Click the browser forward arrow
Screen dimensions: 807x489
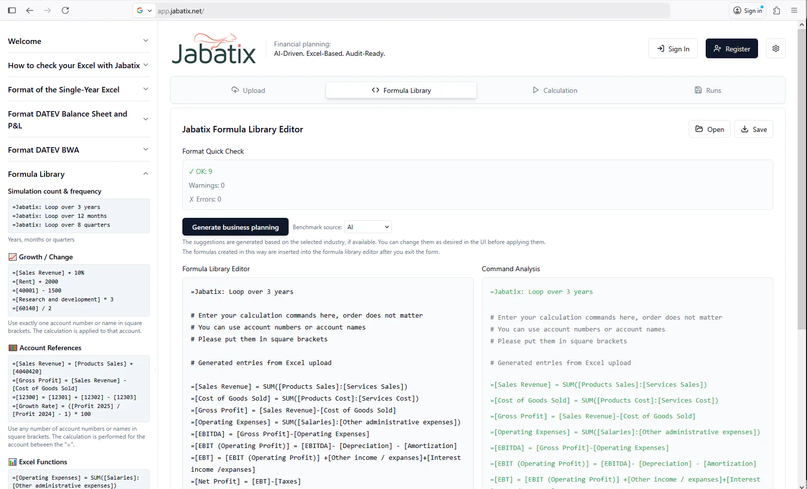(47, 10)
